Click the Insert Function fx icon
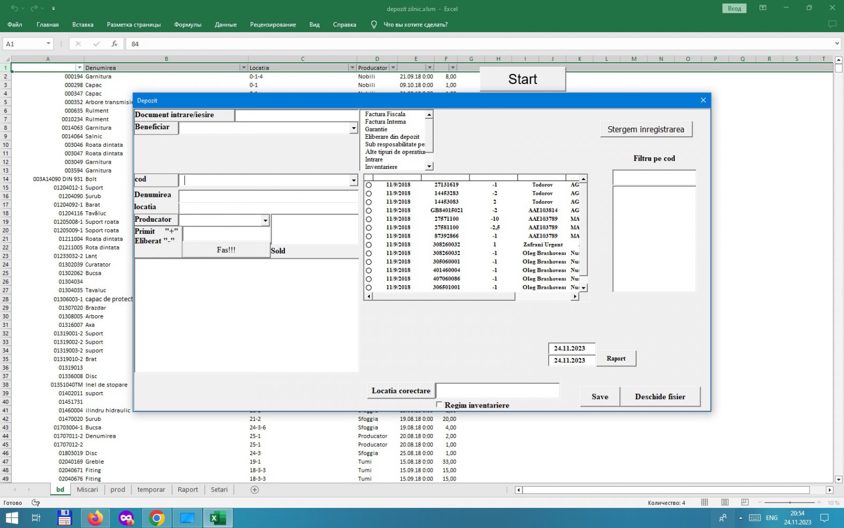The image size is (844, 528). click(x=114, y=44)
